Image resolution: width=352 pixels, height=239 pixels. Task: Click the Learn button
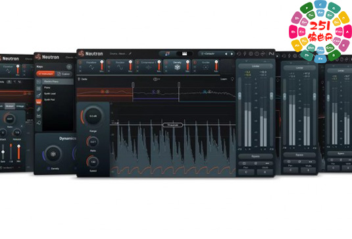pos(224,79)
